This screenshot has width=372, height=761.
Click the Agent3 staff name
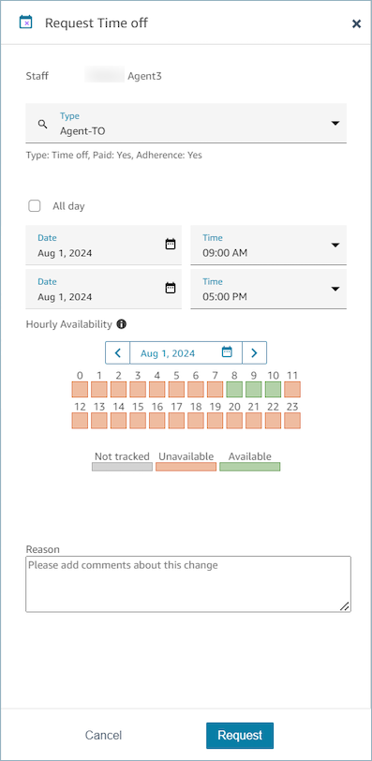coord(144,76)
